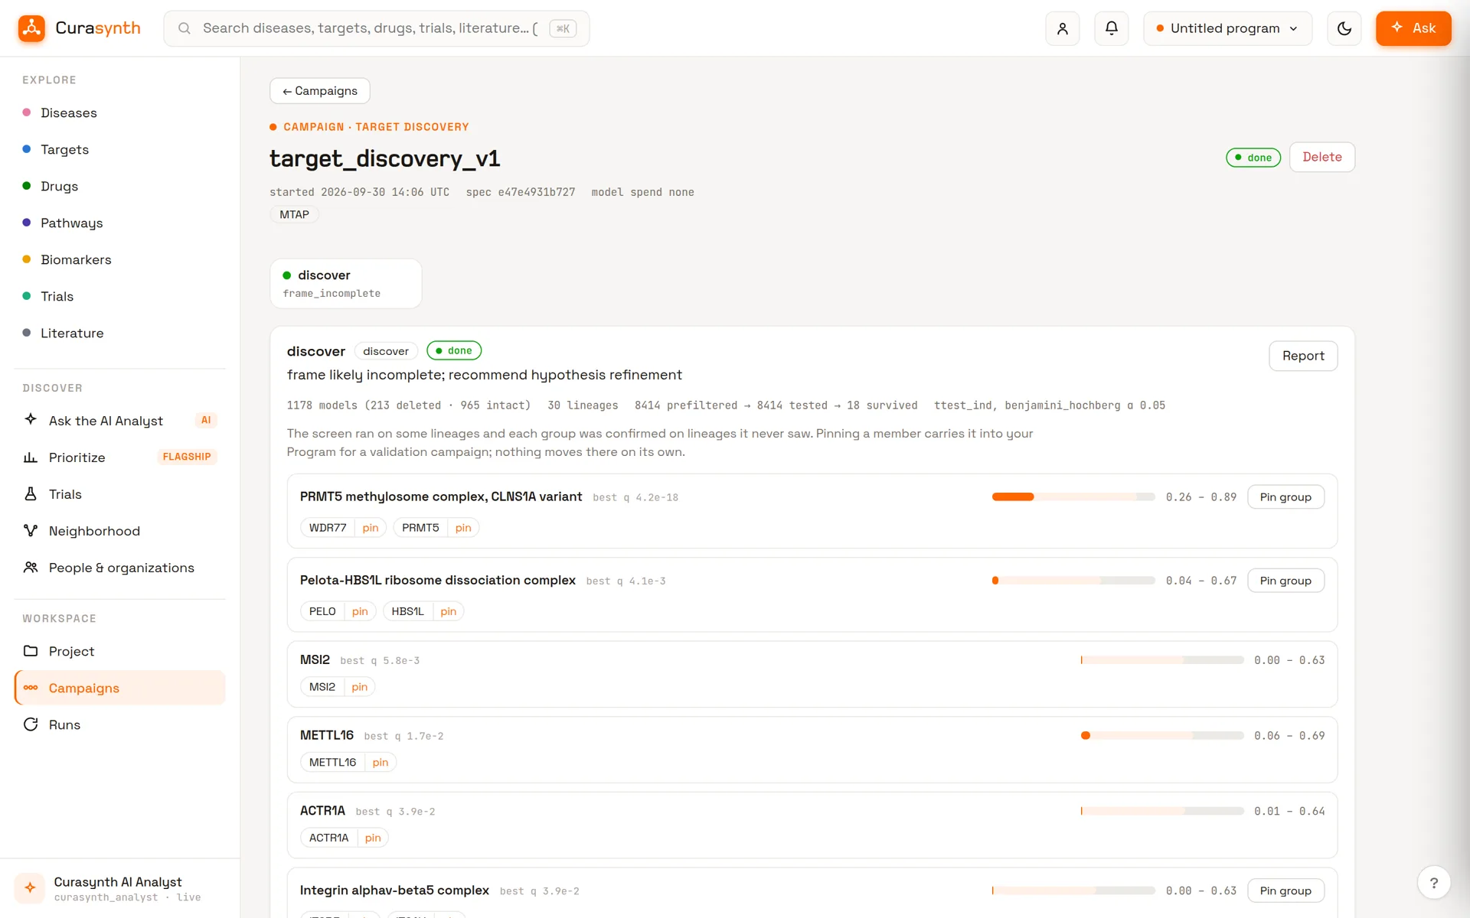Pin the ACTR1A gene
The width and height of the screenshot is (1470, 918).
pos(373,838)
